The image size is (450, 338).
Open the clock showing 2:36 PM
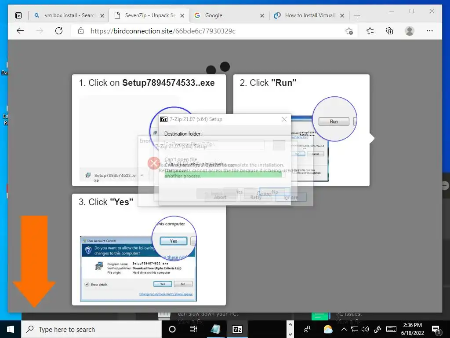[412, 329]
